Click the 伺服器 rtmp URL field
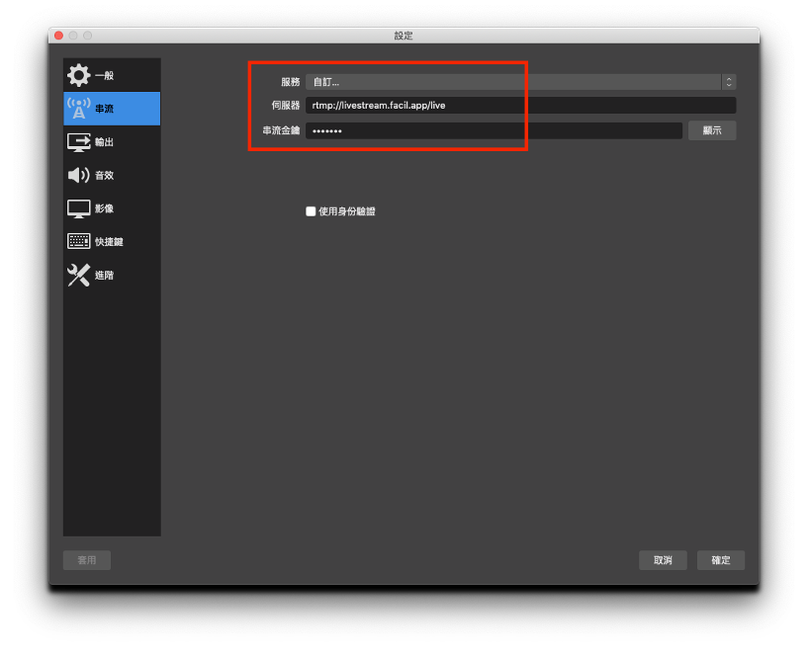 point(520,106)
